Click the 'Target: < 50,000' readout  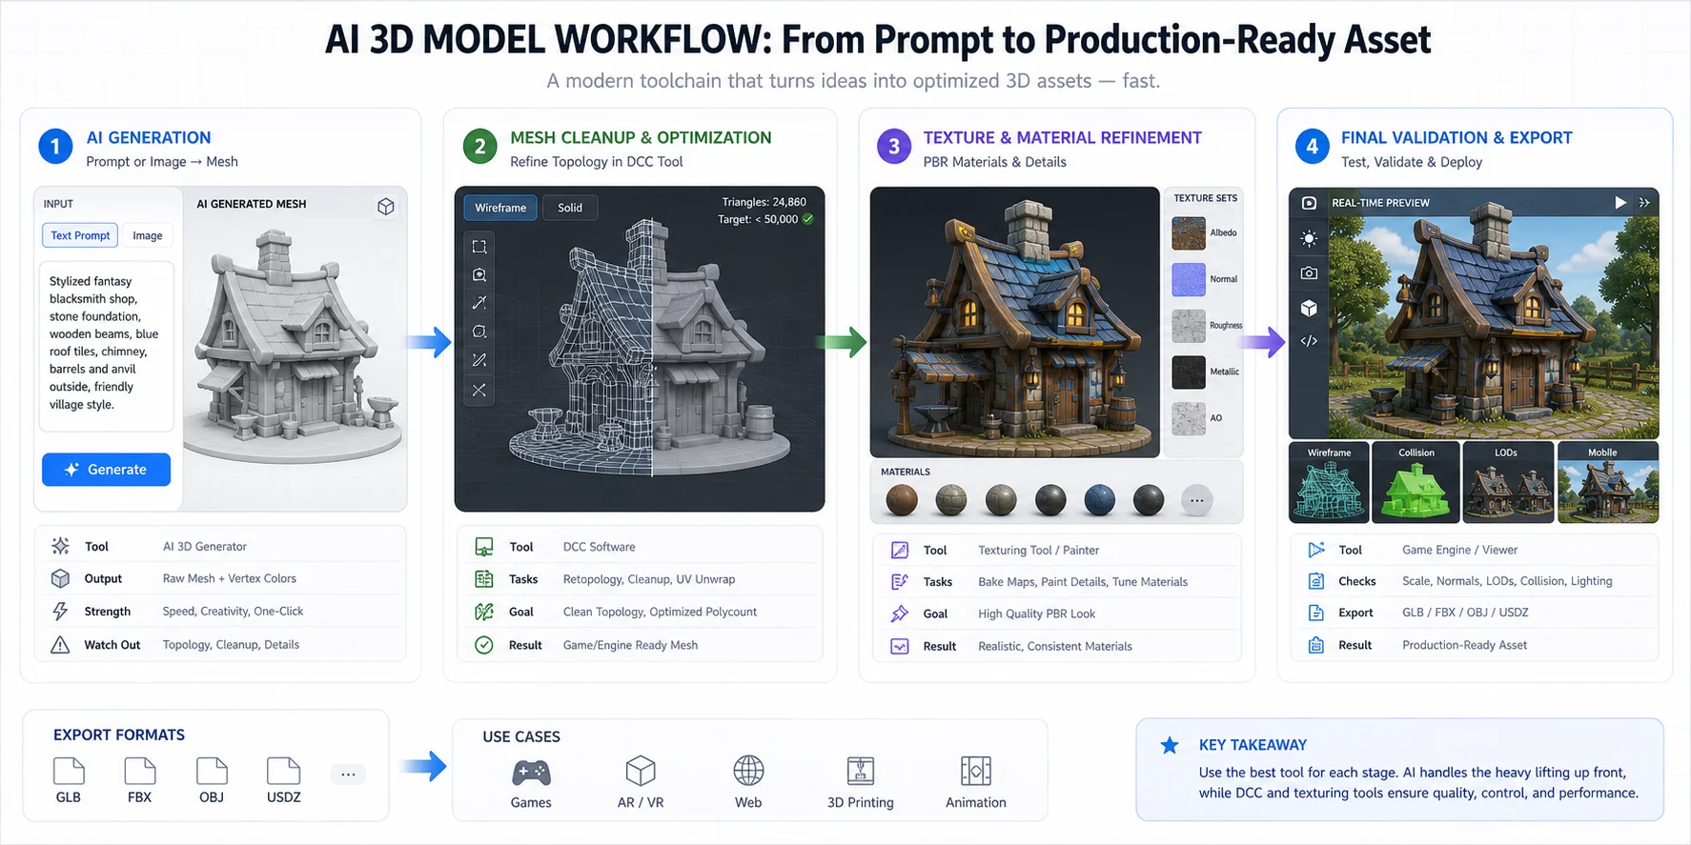click(x=758, y=219)
